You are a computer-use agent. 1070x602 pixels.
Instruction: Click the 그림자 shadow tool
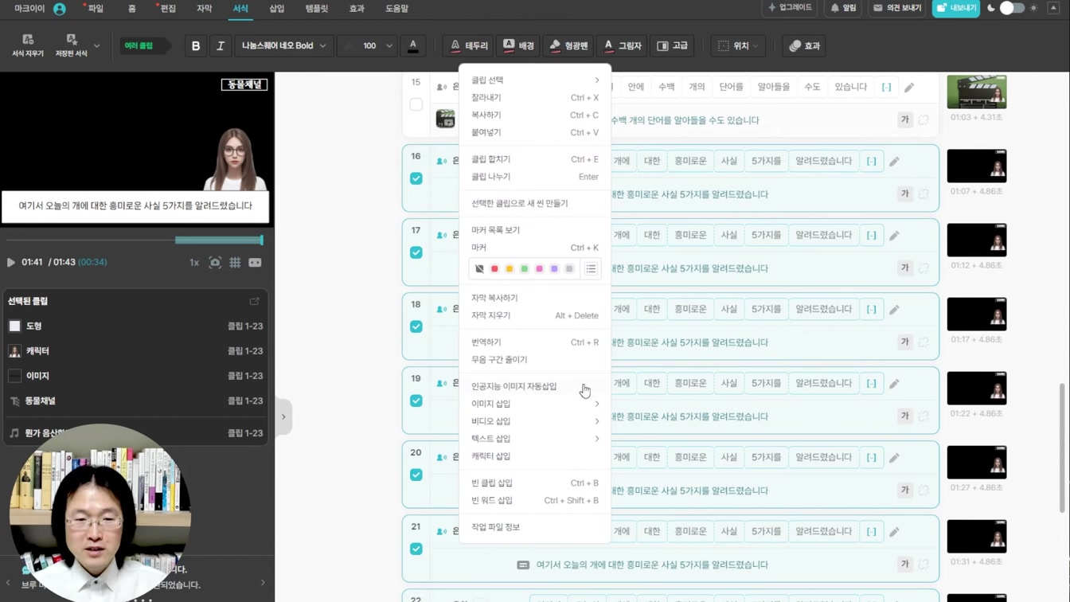(622, 46)
